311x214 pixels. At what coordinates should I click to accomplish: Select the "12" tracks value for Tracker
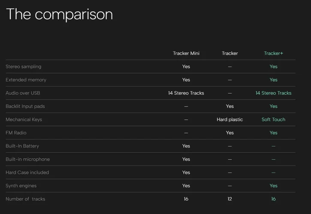click(229, 199)
